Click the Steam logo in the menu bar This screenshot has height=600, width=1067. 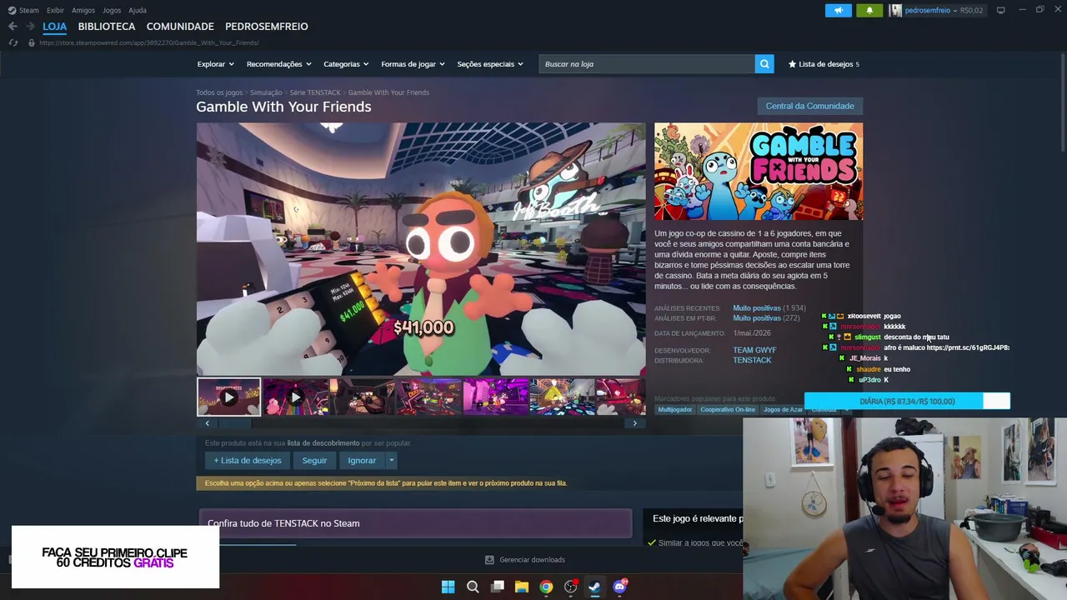[x=12, y=10]
